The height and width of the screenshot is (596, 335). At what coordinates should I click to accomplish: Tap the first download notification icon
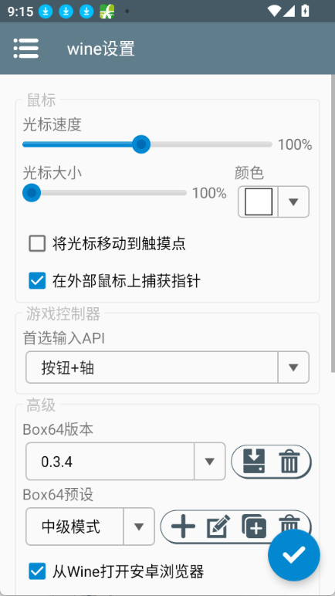click(x=46, y=12)
